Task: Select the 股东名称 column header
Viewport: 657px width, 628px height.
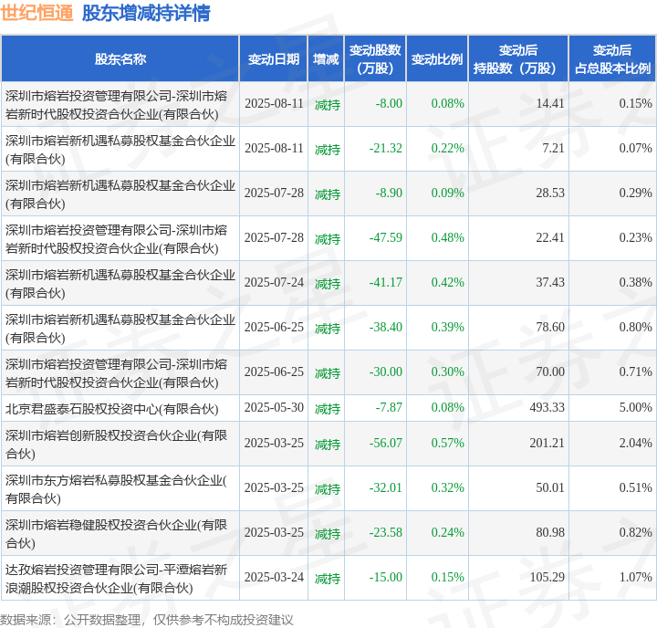Action: [x=120, y=58]
